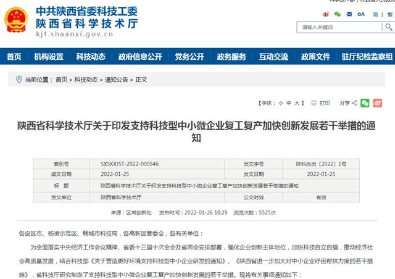Open the 驻厅纪检监察组 navigation item

point(367,56)
